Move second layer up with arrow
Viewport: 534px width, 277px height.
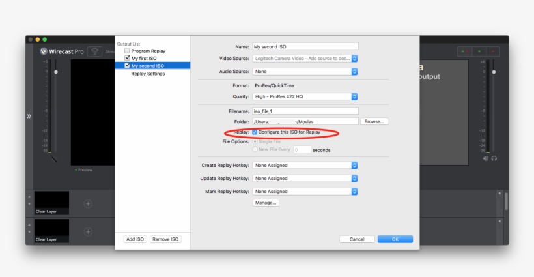coord(29,224)
